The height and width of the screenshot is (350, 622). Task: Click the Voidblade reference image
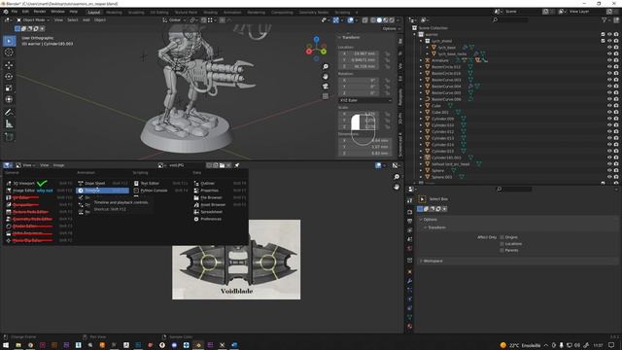pyautogui.click(x=236, y=260)
